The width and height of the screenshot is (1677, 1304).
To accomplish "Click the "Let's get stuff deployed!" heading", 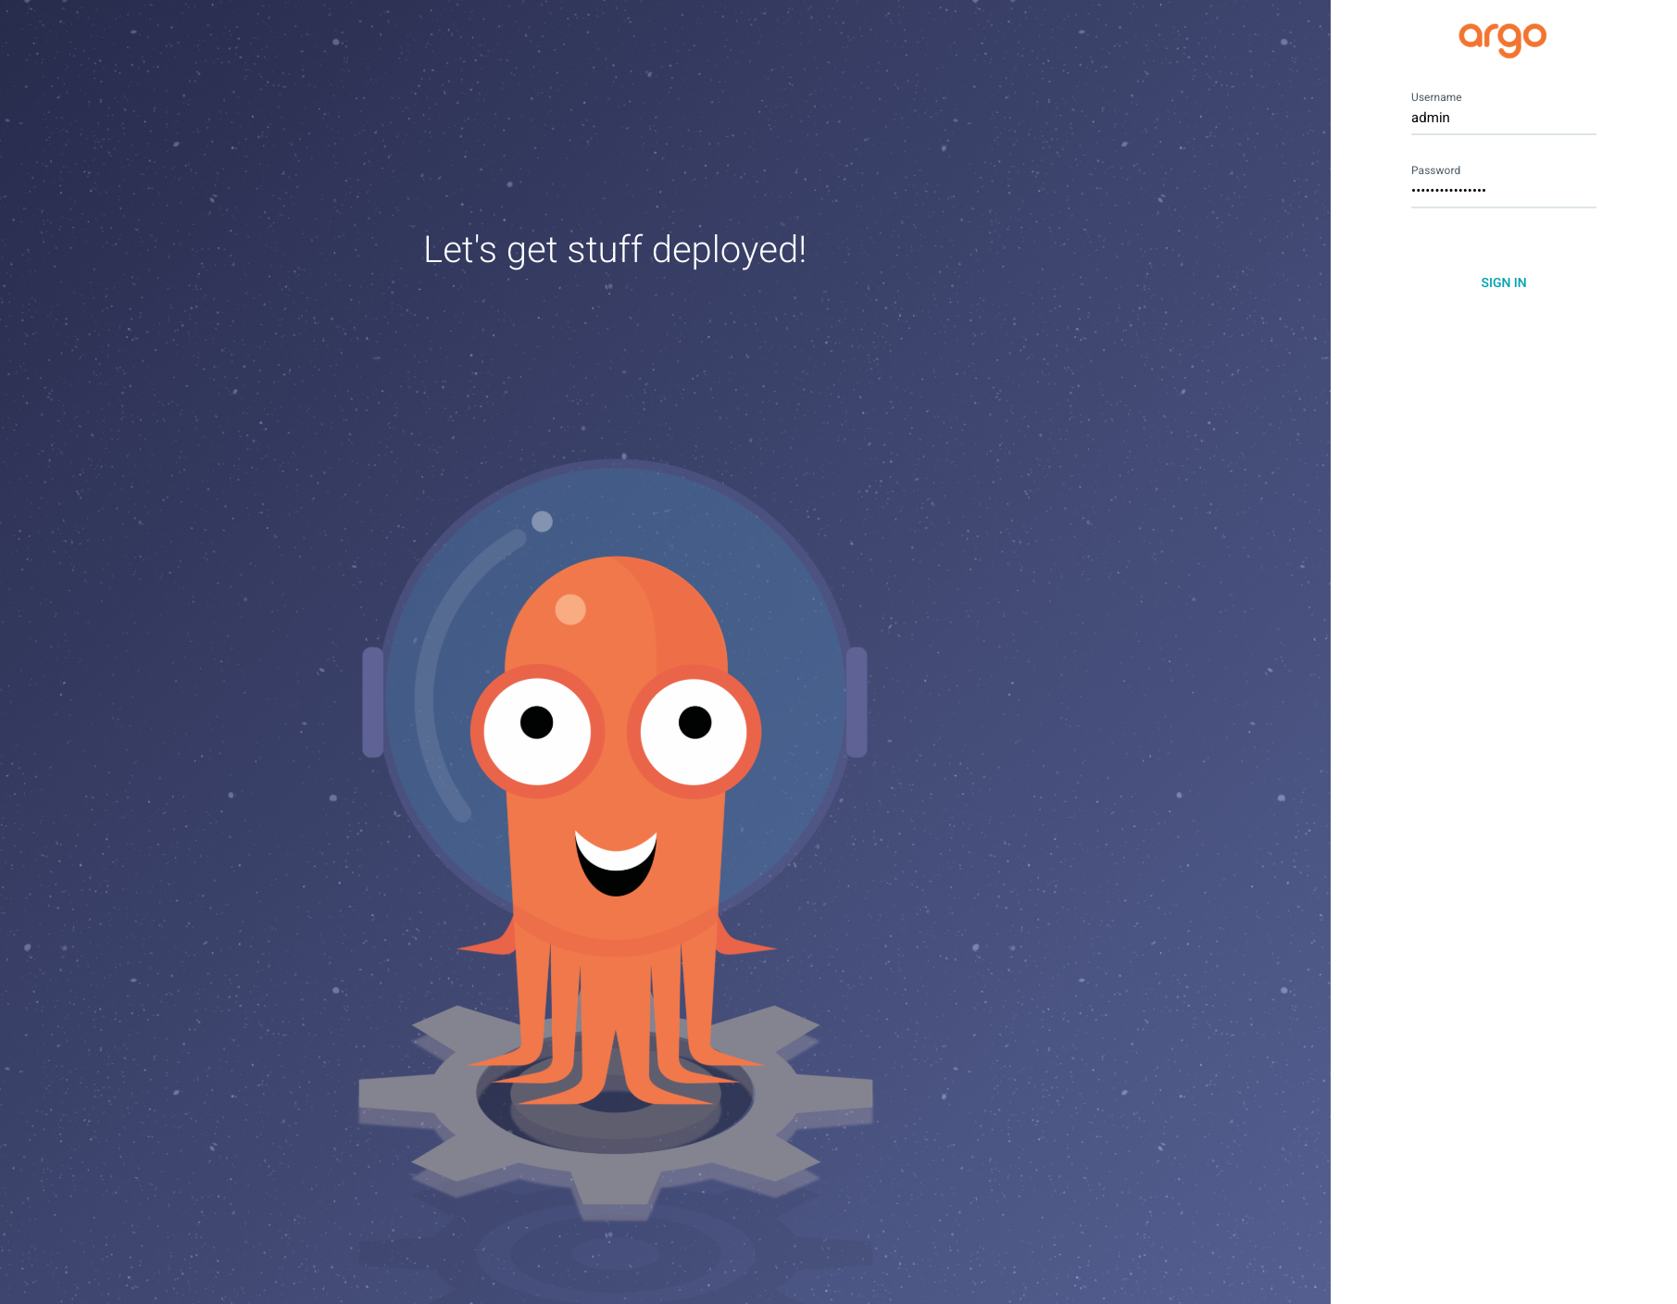I will coord(615,250).
